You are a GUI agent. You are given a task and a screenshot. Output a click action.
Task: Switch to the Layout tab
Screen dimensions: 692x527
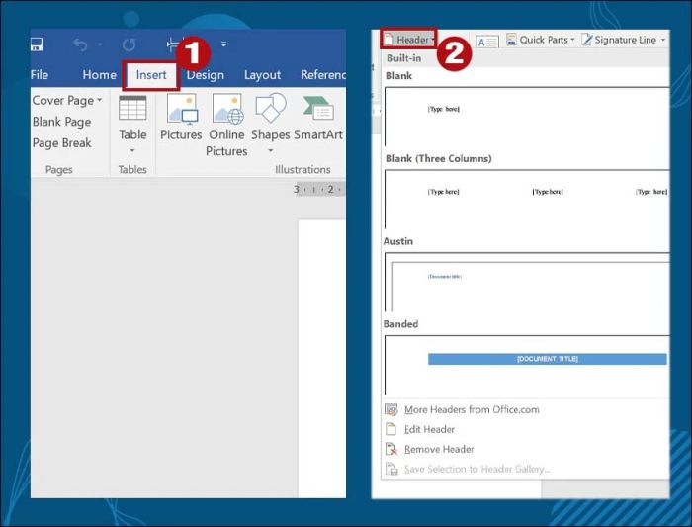262,75
